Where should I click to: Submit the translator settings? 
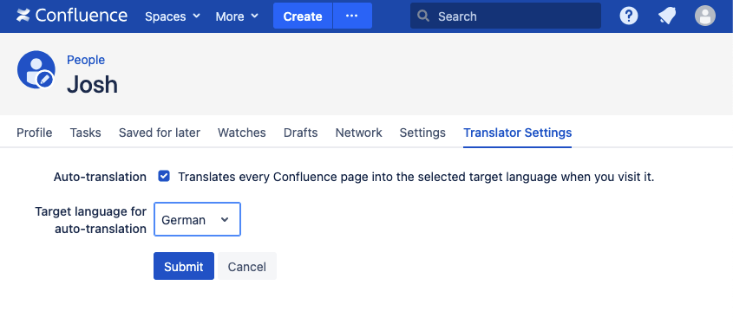coord(184,266)
